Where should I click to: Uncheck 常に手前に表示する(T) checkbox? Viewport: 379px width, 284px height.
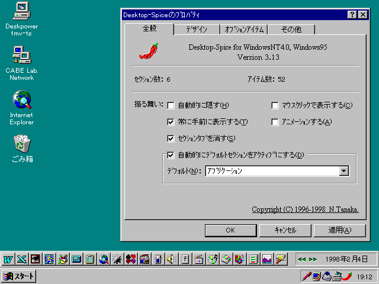(x=171, y=122)
